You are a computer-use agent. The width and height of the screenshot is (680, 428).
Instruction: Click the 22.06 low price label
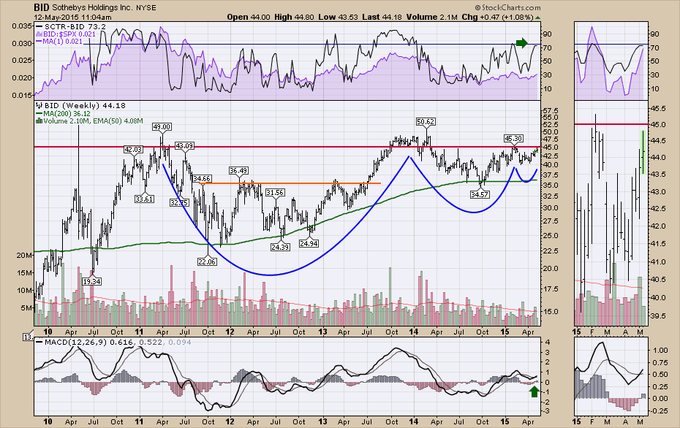point(207,261)
